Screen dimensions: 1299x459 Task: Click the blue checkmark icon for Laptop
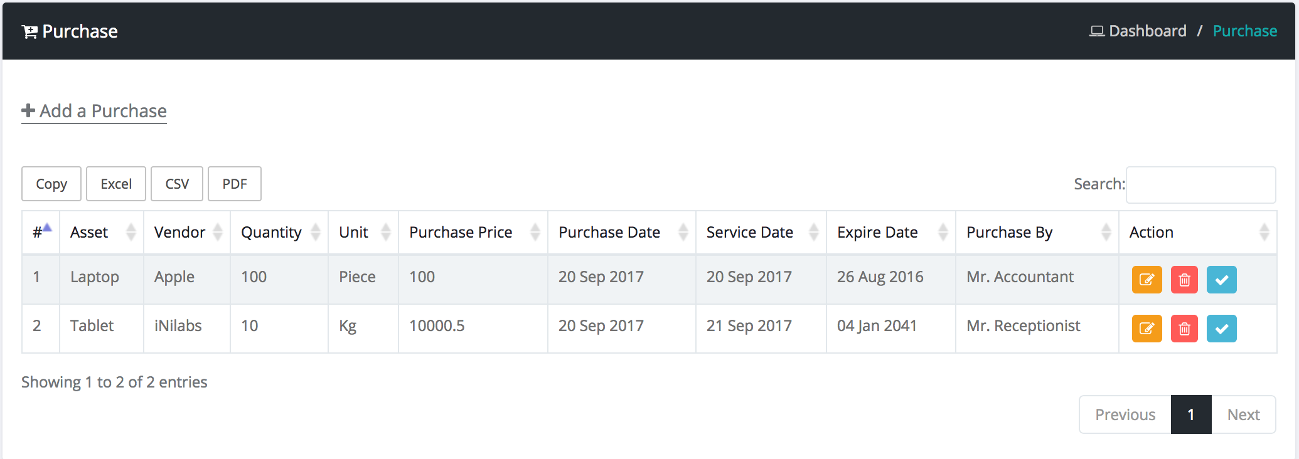pyautogui.click(x=1221, y=280)
